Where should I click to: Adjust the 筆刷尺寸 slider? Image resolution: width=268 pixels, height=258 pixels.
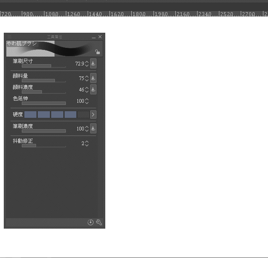[44, 66]
